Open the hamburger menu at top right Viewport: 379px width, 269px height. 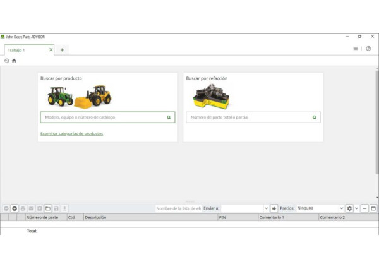tap(356, 49)
